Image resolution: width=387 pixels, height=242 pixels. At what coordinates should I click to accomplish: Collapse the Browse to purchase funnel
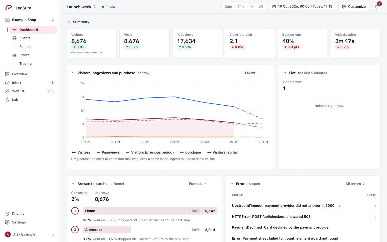click(x=73, y=184)
